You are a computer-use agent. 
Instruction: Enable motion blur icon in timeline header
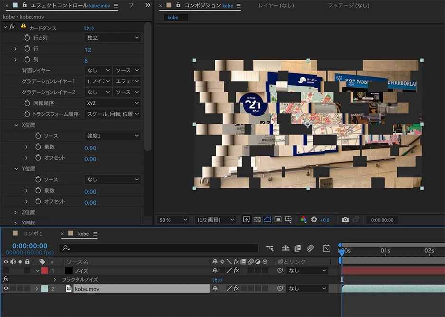[x=310, y=248]
